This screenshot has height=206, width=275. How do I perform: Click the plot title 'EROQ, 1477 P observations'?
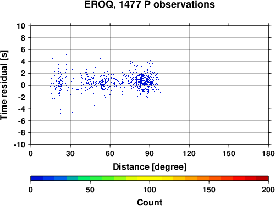click(x=150, y=4)
